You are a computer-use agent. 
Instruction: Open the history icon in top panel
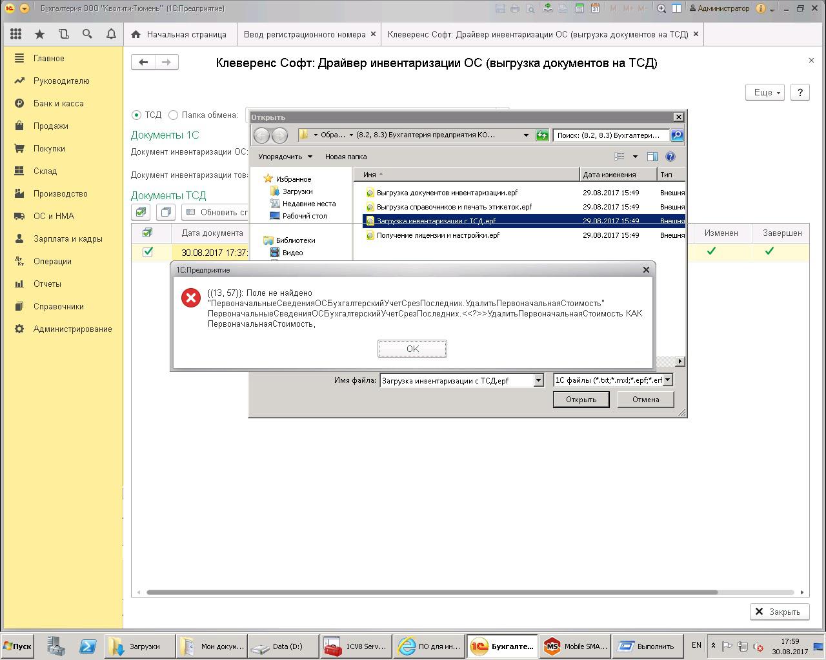63,34
